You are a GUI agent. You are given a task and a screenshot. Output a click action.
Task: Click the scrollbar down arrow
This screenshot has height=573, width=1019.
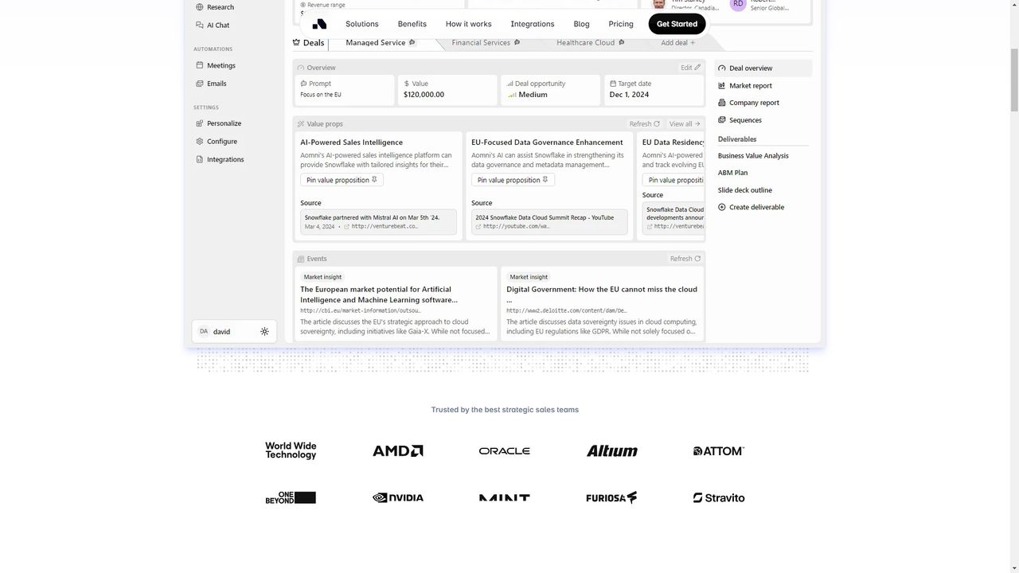point(1013,567)
